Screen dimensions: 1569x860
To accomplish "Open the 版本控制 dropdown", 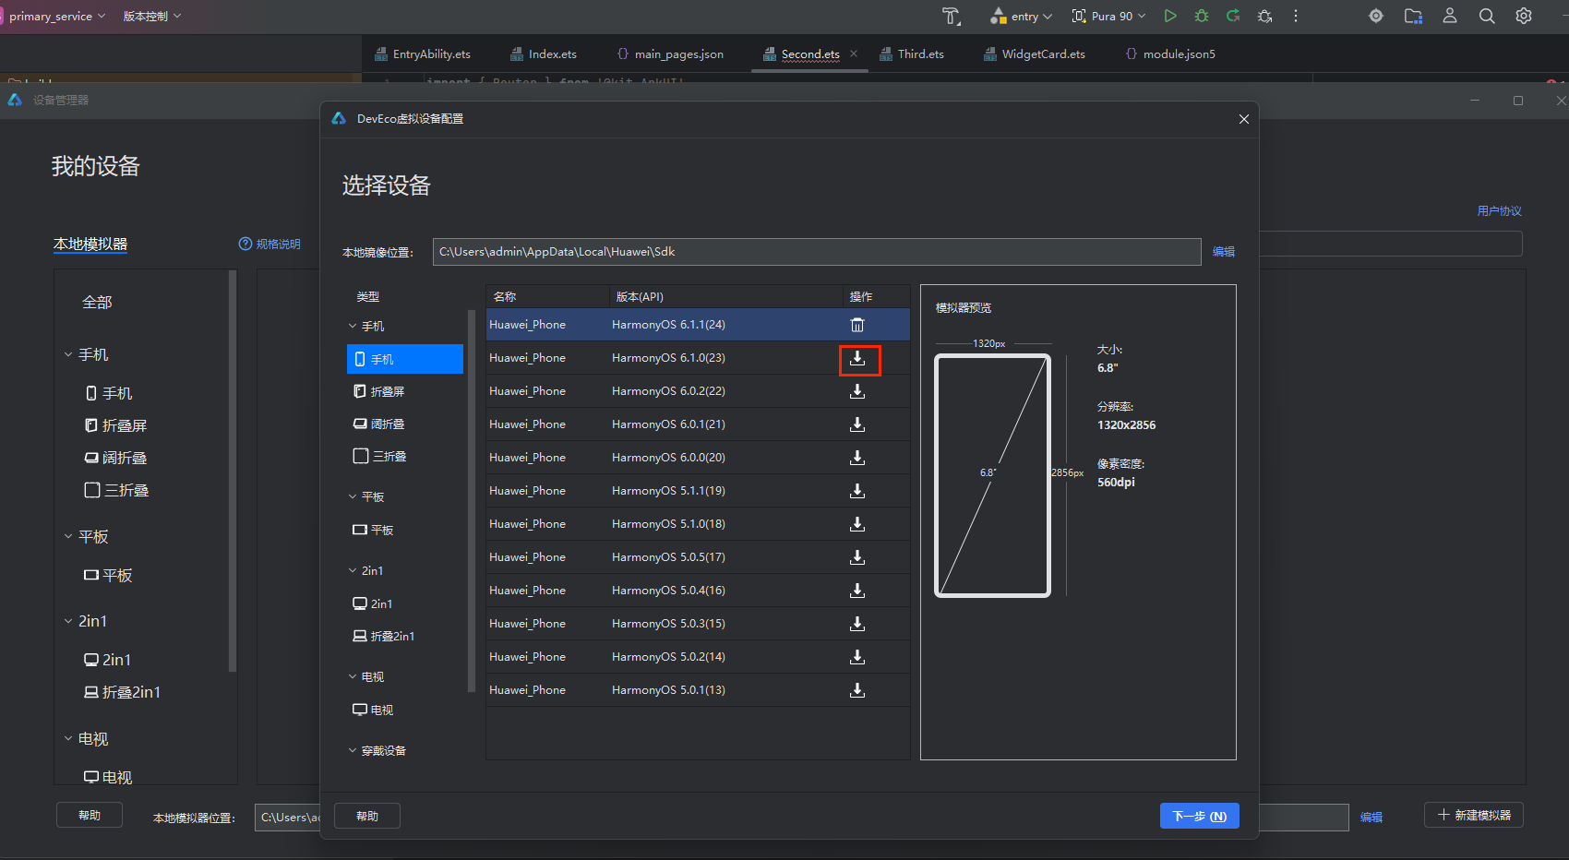I will 152,16.
